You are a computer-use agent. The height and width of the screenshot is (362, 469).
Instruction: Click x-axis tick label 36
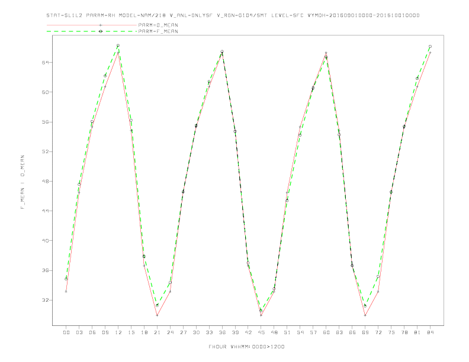click(x=222, y=332)
